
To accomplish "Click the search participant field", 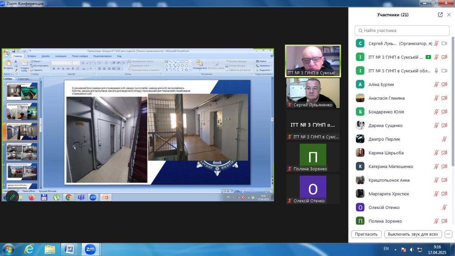I will click(402, 30).
